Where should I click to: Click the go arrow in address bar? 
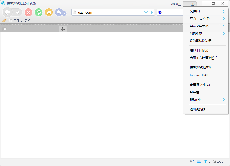coord(152,12)
